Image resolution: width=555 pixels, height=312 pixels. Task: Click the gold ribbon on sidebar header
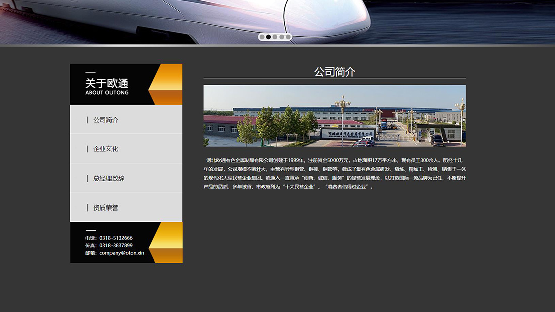pyautogui.click(x=168, y=84)
